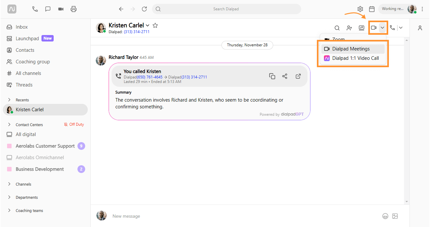Add a participant to the conversation

(x=349, y=28)
